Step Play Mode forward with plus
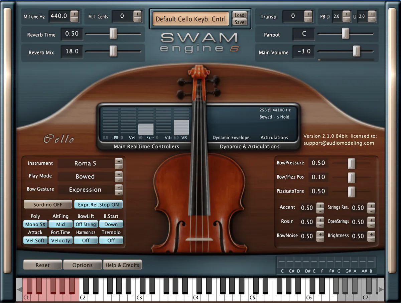This screenshot has height=303, width=401. click(x=119, y=174)
